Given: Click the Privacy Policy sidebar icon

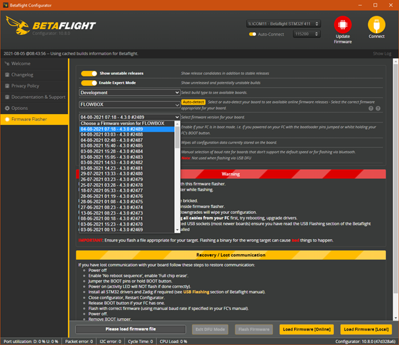Looking at the screenshot, I should coord(7,86).
